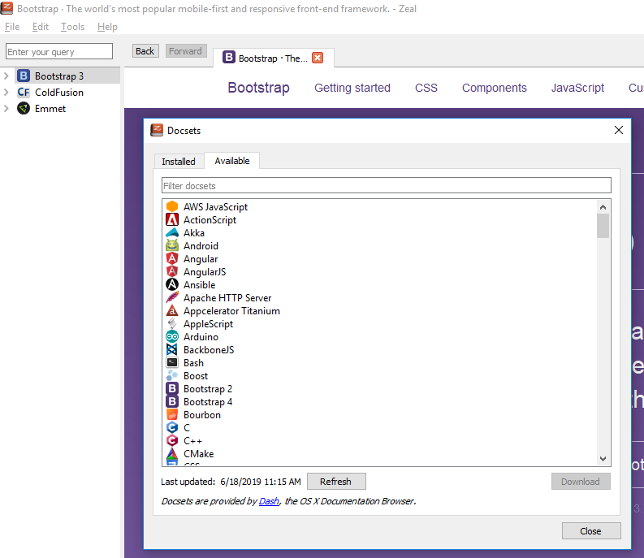Select the Arduino icon in list
Viewport: 644px width, 558px height.
pyautogui.click(x=172, y=337)
